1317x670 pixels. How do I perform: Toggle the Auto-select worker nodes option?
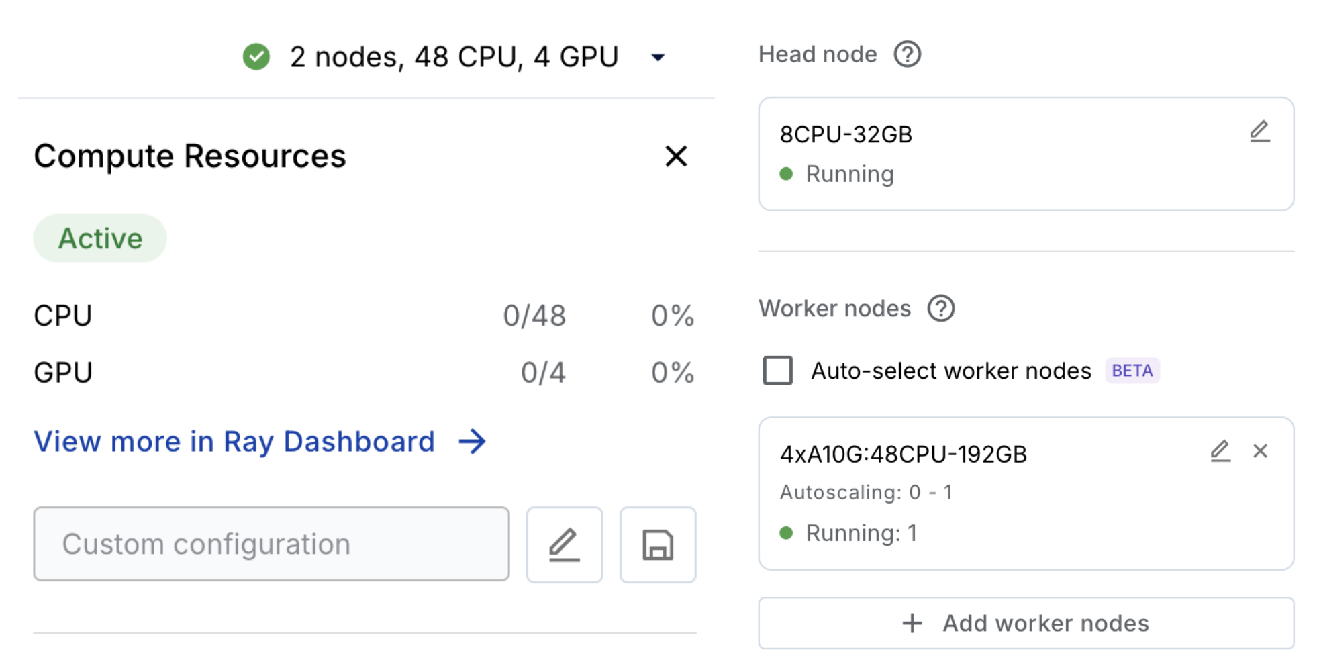pos(778,370)
